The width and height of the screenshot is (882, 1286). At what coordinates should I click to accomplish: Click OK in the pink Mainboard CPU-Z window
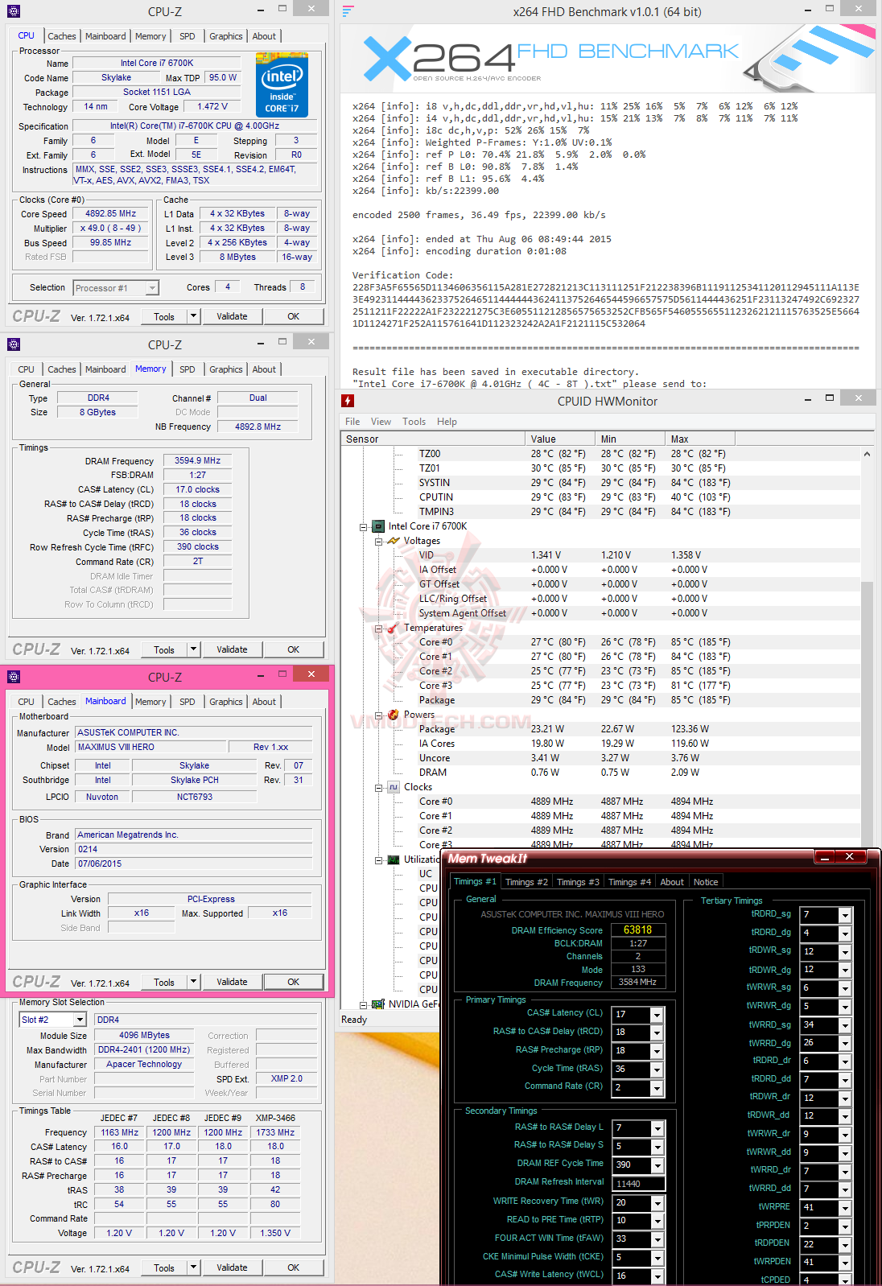pos(294,982)
